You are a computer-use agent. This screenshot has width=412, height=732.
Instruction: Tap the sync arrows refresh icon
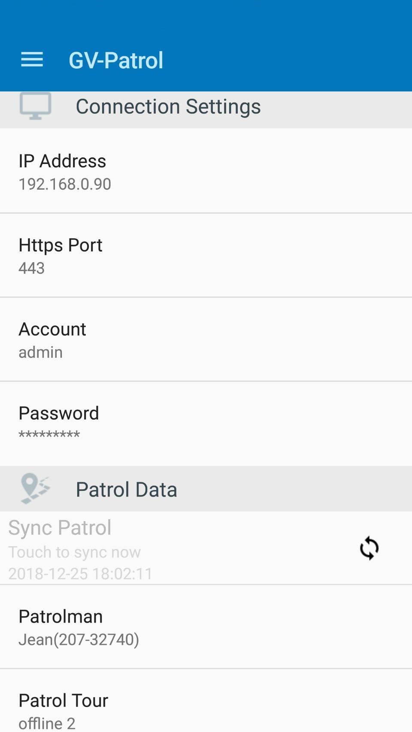tap(369, 548)
